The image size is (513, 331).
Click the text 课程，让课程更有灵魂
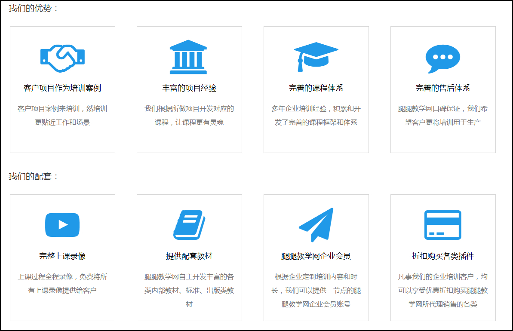click(x=189, y=123)
